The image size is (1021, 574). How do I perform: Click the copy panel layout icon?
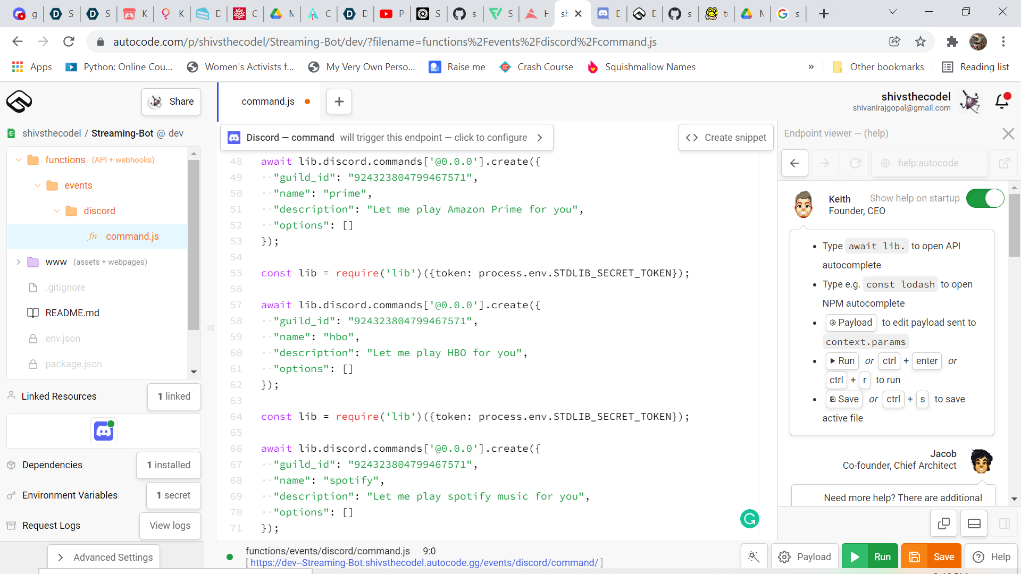pos(943,524)
